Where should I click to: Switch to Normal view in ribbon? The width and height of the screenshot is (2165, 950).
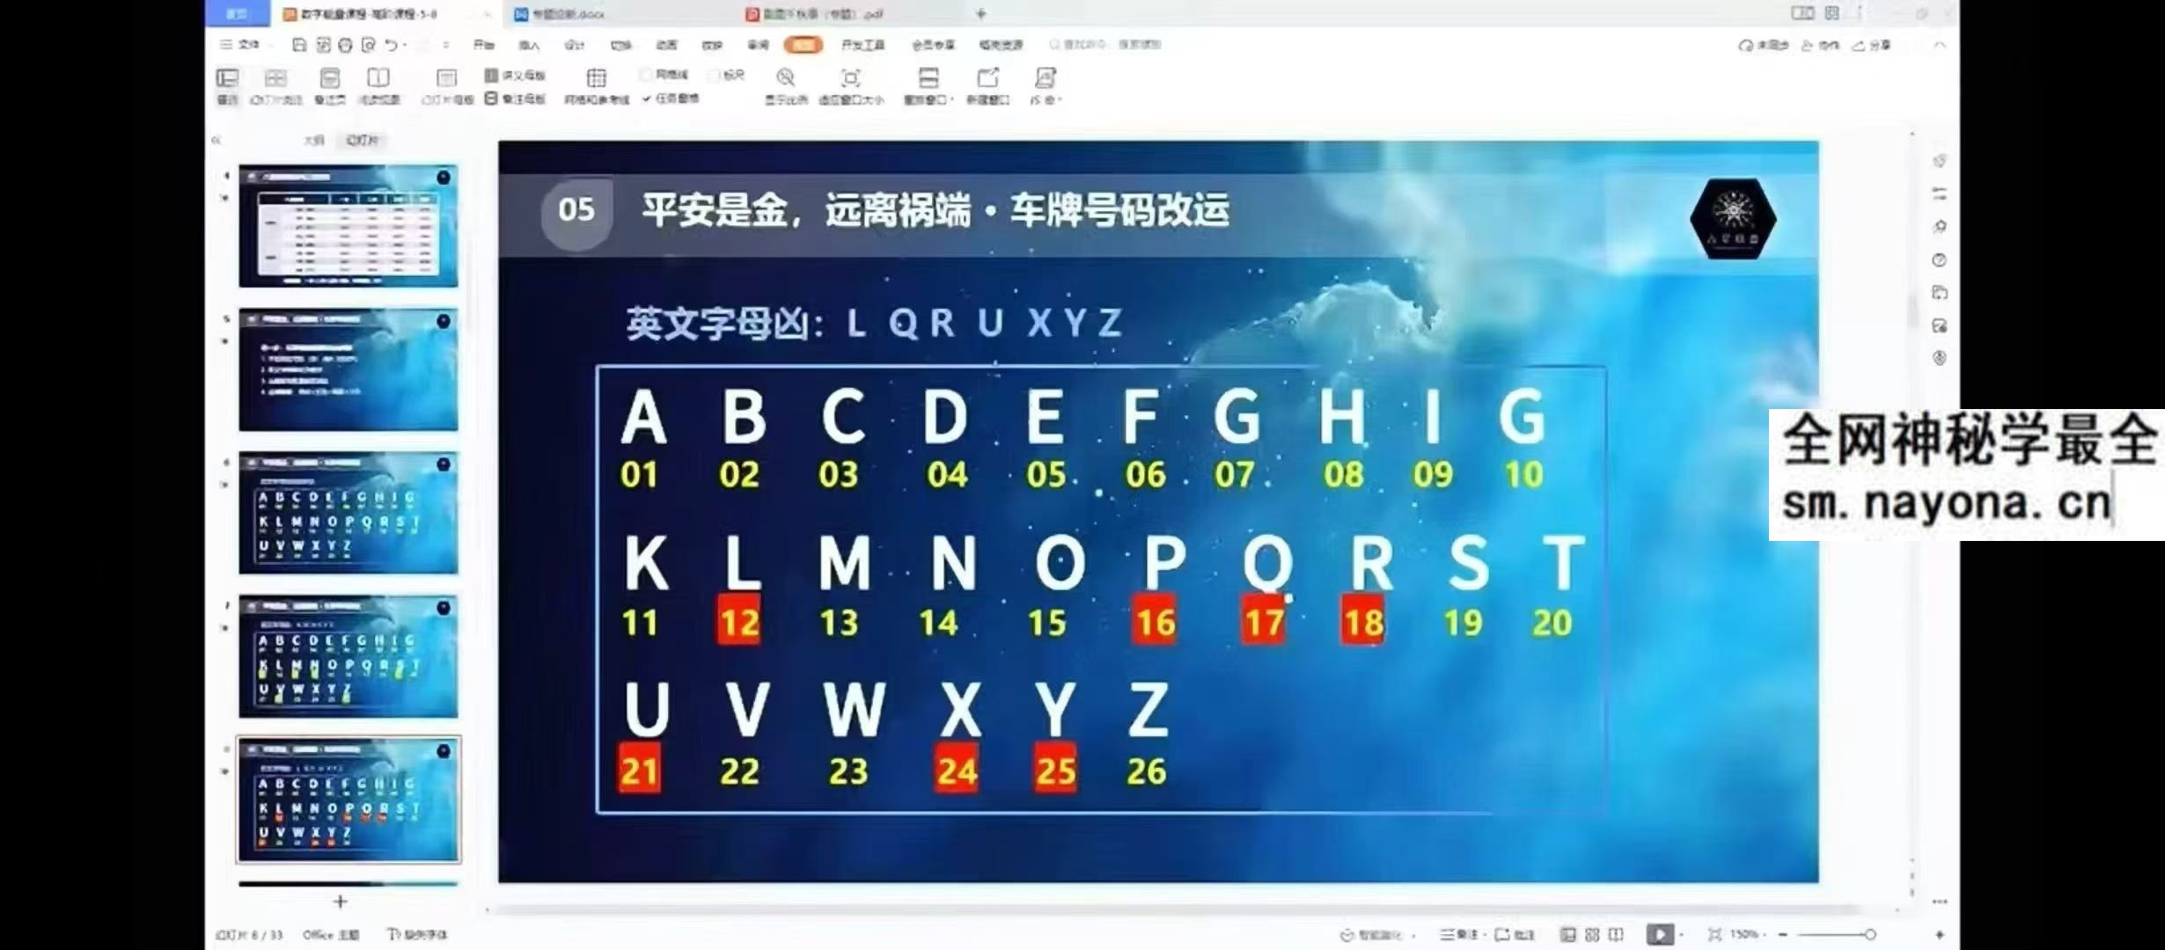point(227,85)
